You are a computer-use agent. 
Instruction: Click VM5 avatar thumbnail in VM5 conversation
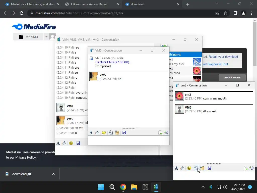(94, 76)
